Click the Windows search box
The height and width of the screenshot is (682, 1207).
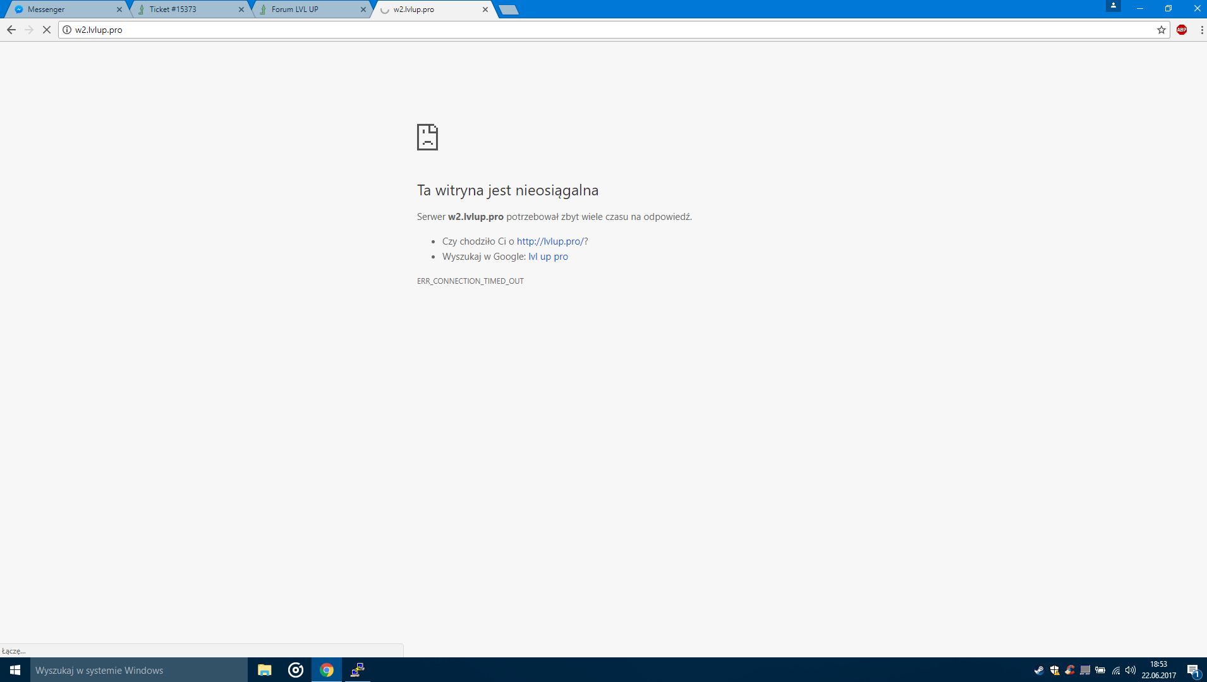[x=139, y=670]
